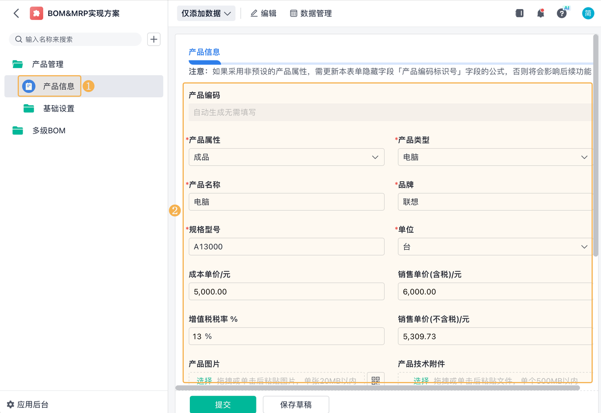
Task: Click the notification bell icon
Action: click(541, 13)
